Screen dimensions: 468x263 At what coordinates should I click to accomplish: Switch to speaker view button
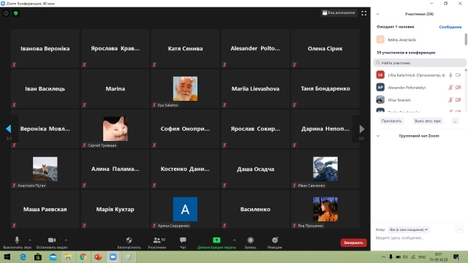pyautogui.click(x=339, y=13)
